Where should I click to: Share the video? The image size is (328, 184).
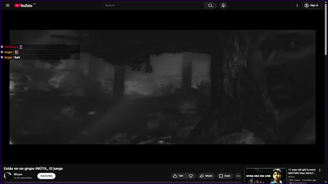point(206,176)
